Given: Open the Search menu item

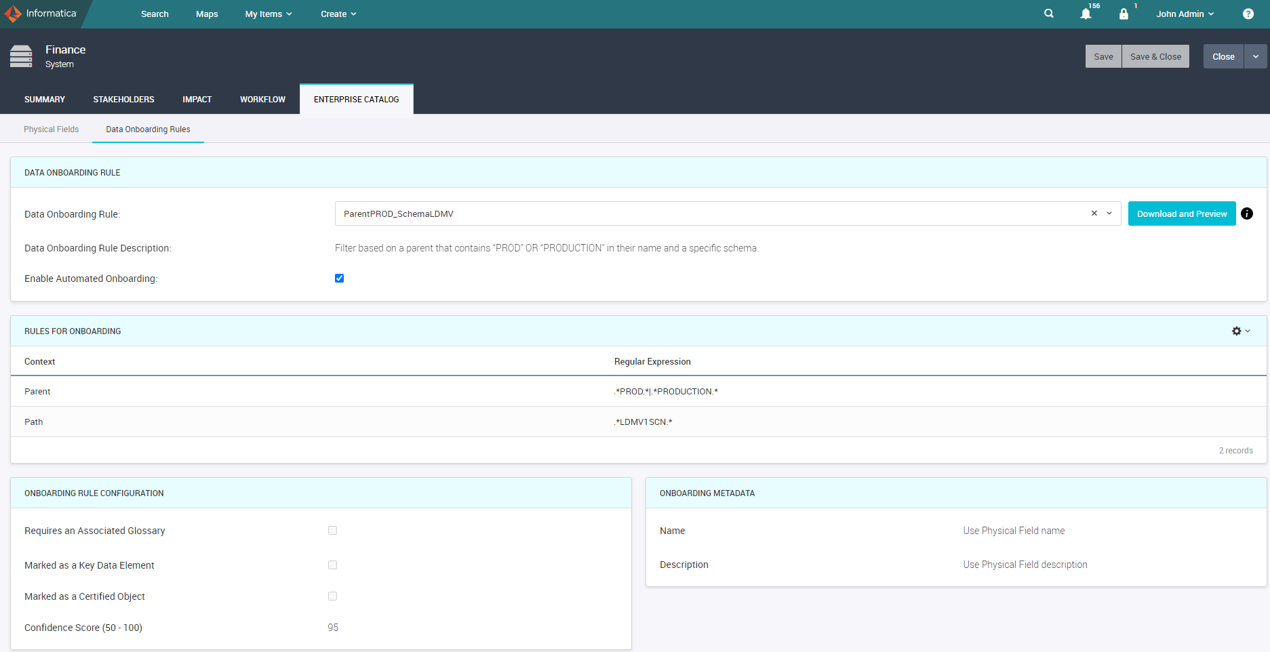Looking at the screenshot, I should [155, 14].
